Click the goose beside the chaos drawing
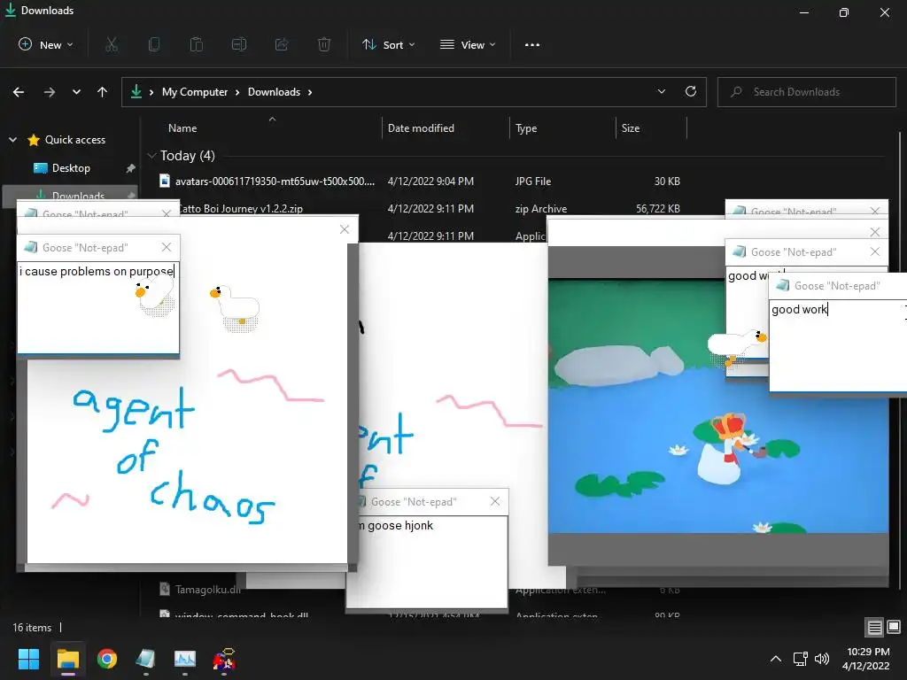 point(236,308)
